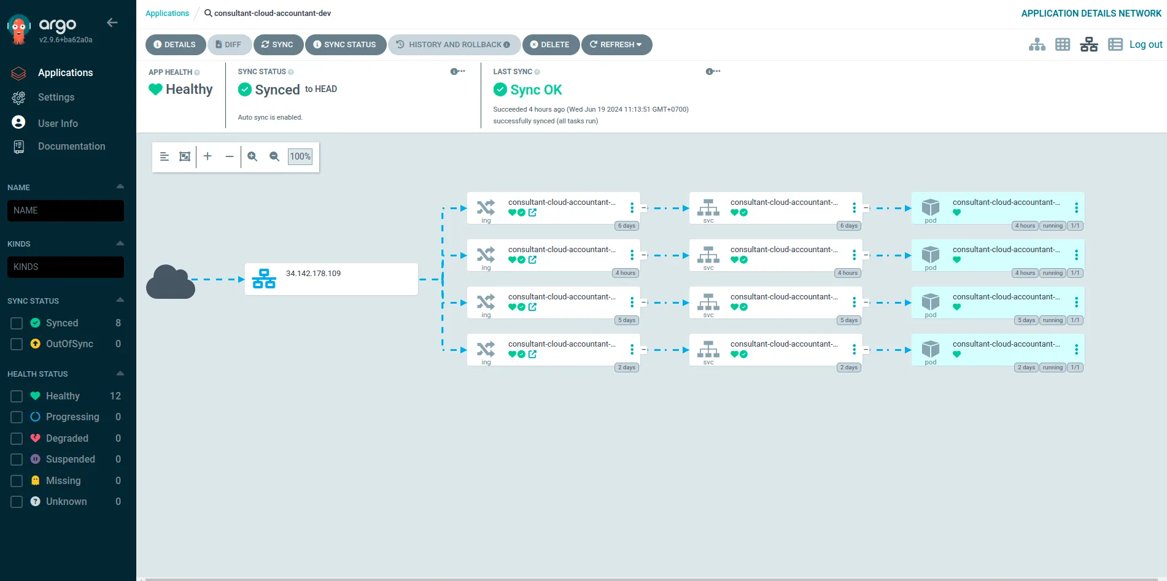Collapse the Argo sidebar with the back arrow

112,23
